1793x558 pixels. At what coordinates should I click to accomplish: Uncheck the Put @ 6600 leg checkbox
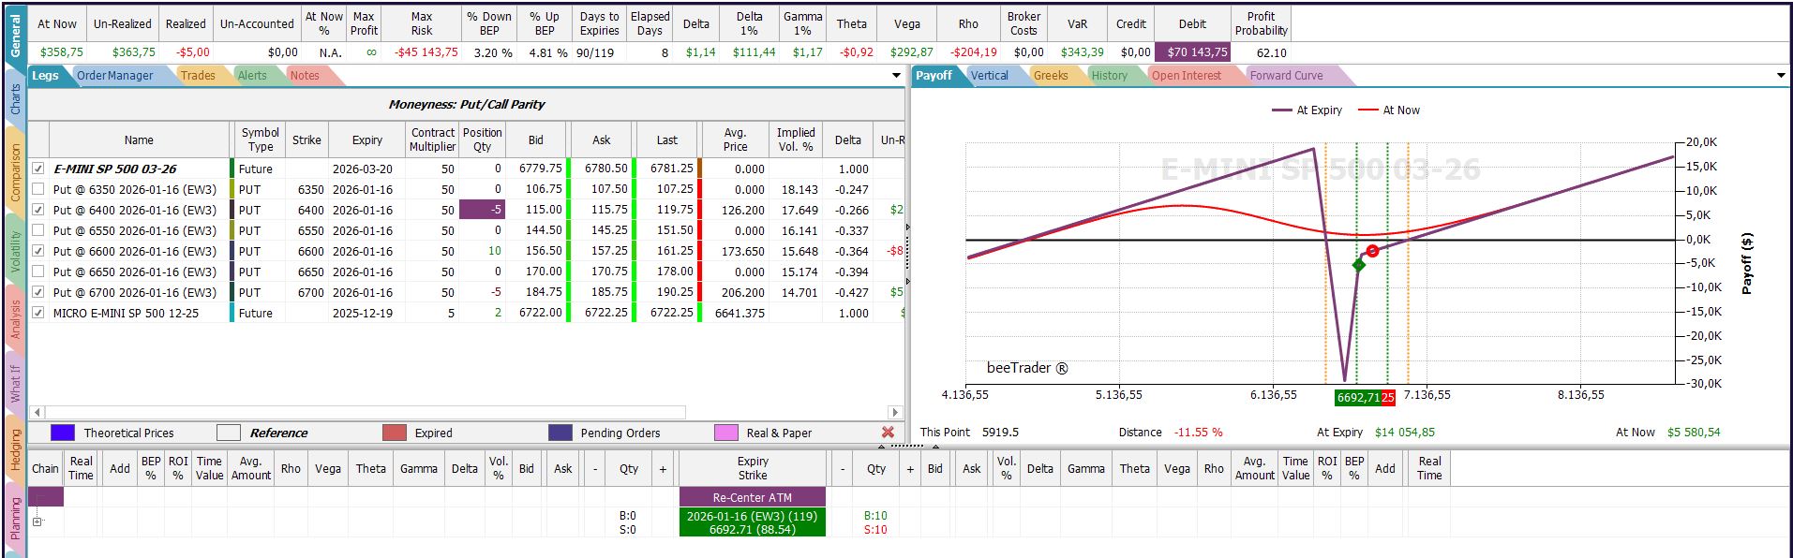(38, 251)
